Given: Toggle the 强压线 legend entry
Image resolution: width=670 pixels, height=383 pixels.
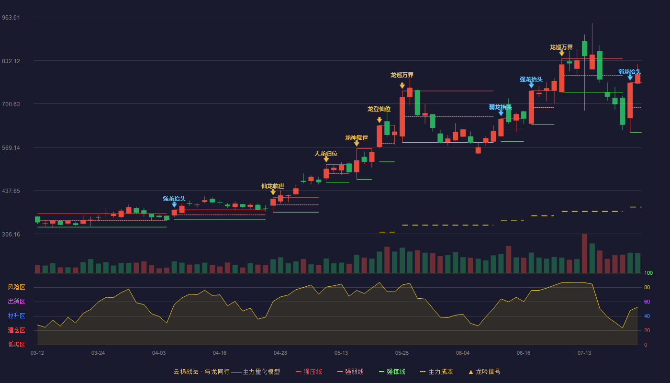Looking at the screenshot, I should pyautogui.click(x=309, y=372).
